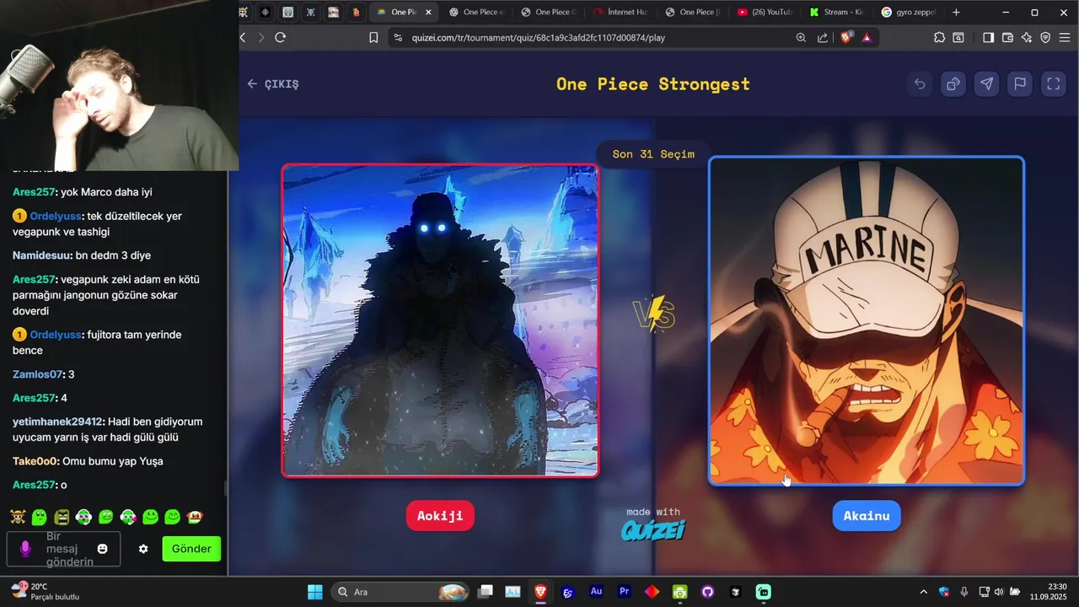The height and width of the screenshot is (607, 1079).
Task: Select the Akainu character image card
Action: pos(867,320)
